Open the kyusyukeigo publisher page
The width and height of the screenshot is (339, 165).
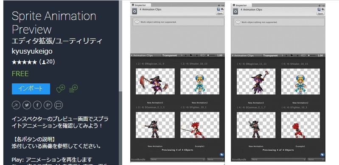[32, 51]
